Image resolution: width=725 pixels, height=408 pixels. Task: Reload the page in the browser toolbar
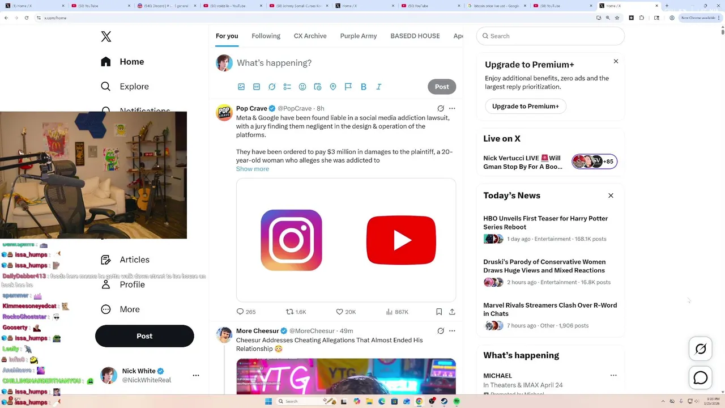coord(26,18)
